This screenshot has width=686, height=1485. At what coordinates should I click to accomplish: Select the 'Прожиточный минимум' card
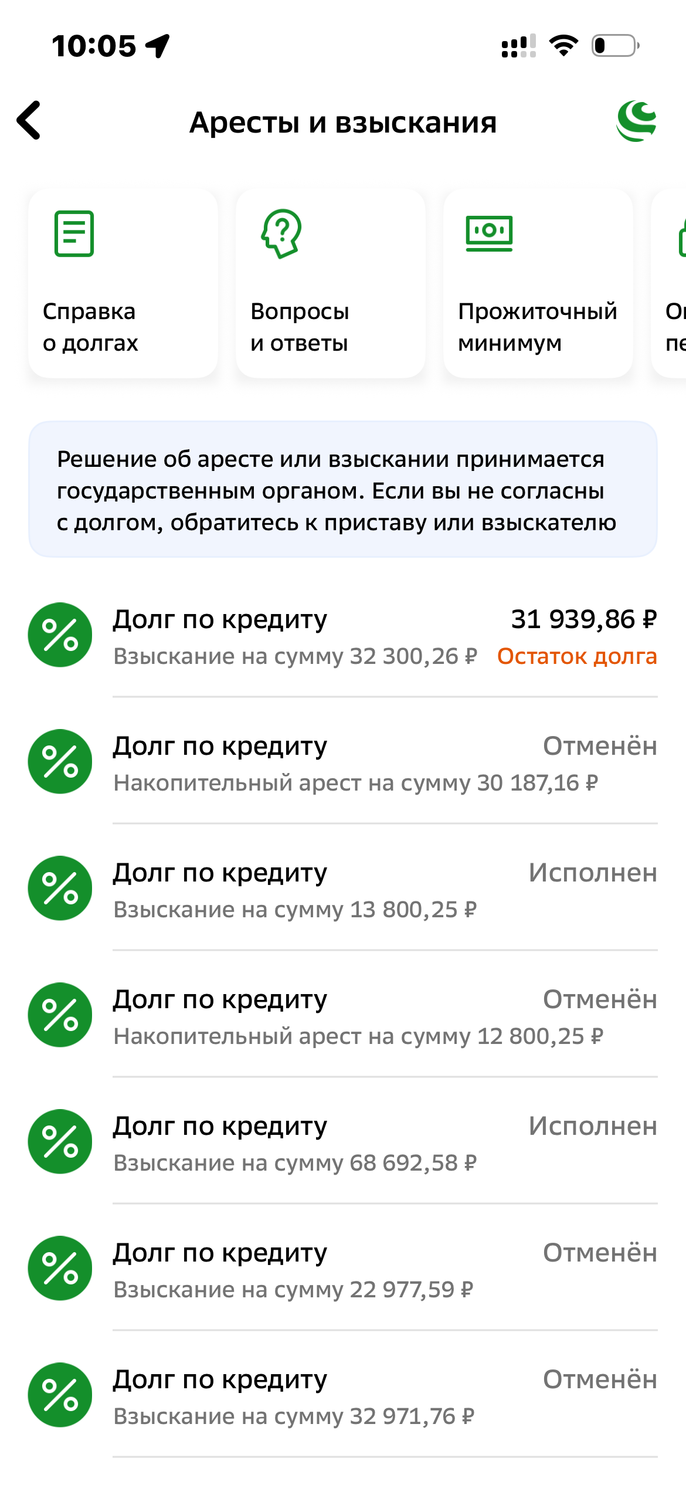pyautogui.click(x=538, y=283)
